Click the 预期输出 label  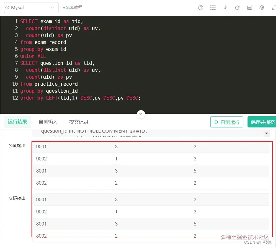tap(17, 146)
